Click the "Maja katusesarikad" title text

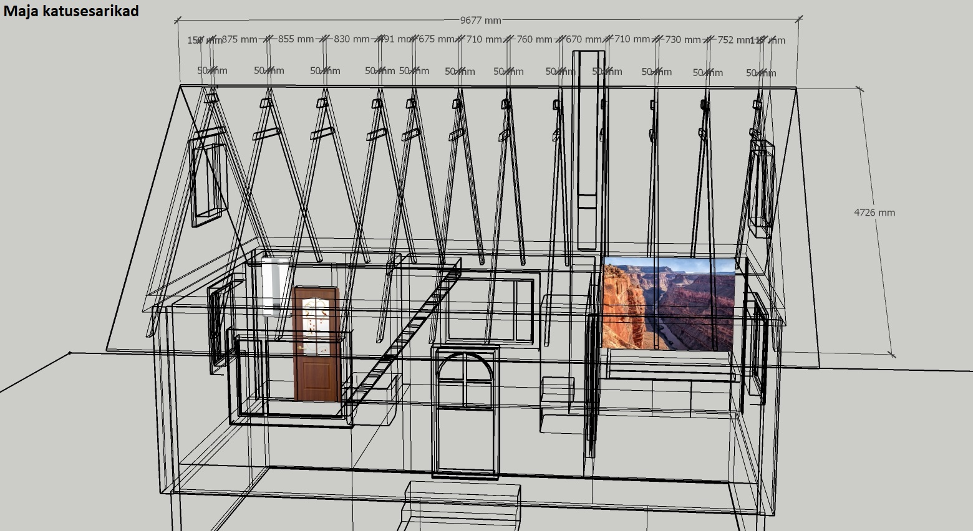click(x=71, y=11)
